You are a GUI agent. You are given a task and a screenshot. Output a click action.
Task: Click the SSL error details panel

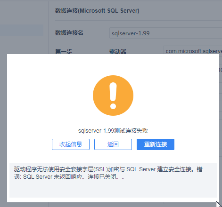113,180
